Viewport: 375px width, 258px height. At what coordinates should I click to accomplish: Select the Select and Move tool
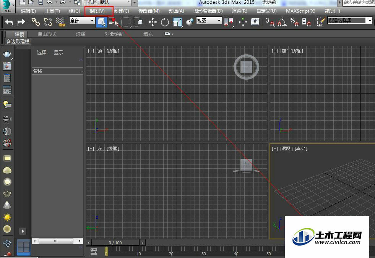[x=153, y=22]
